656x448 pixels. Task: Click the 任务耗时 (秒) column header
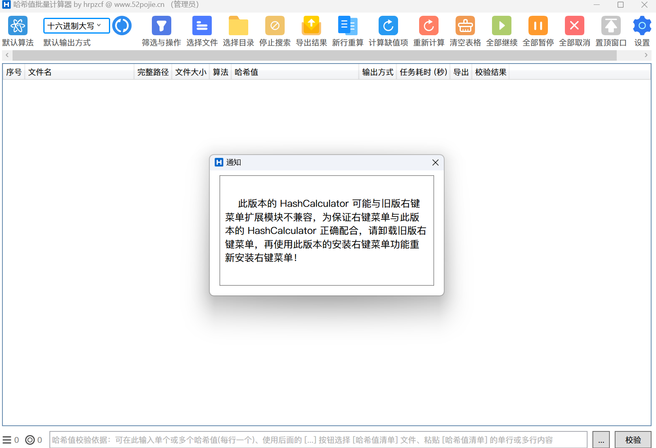(423, 72)
